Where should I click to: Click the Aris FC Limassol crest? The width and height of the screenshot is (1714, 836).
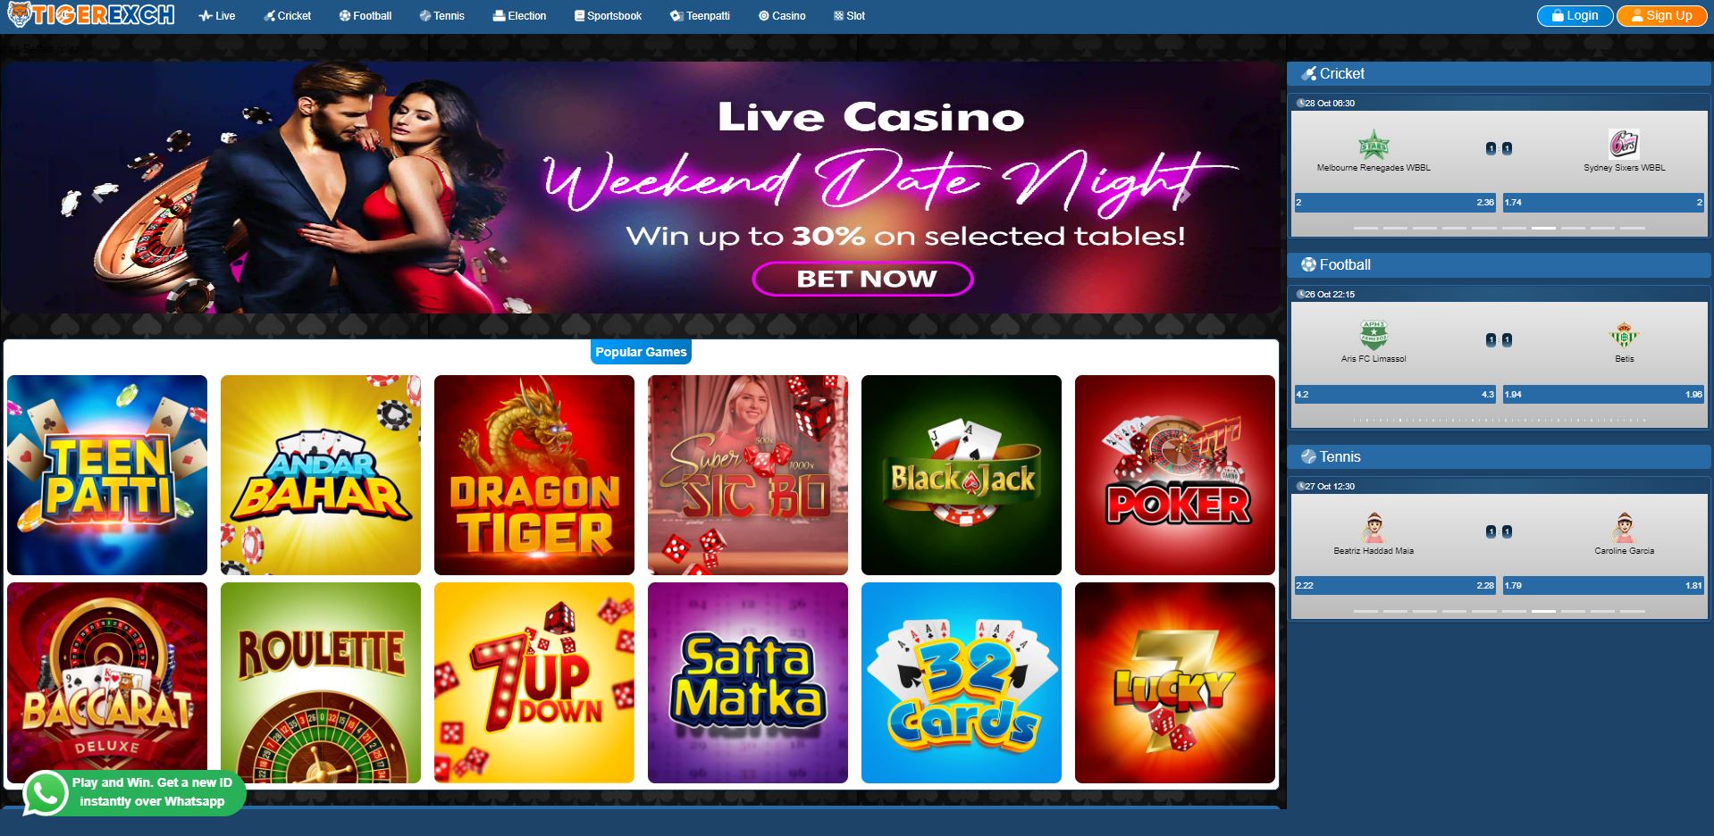(x=1373, y=336)
